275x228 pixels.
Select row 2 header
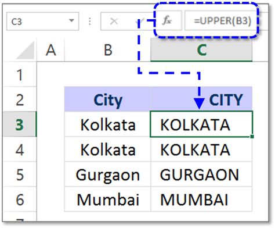(20, 99)
